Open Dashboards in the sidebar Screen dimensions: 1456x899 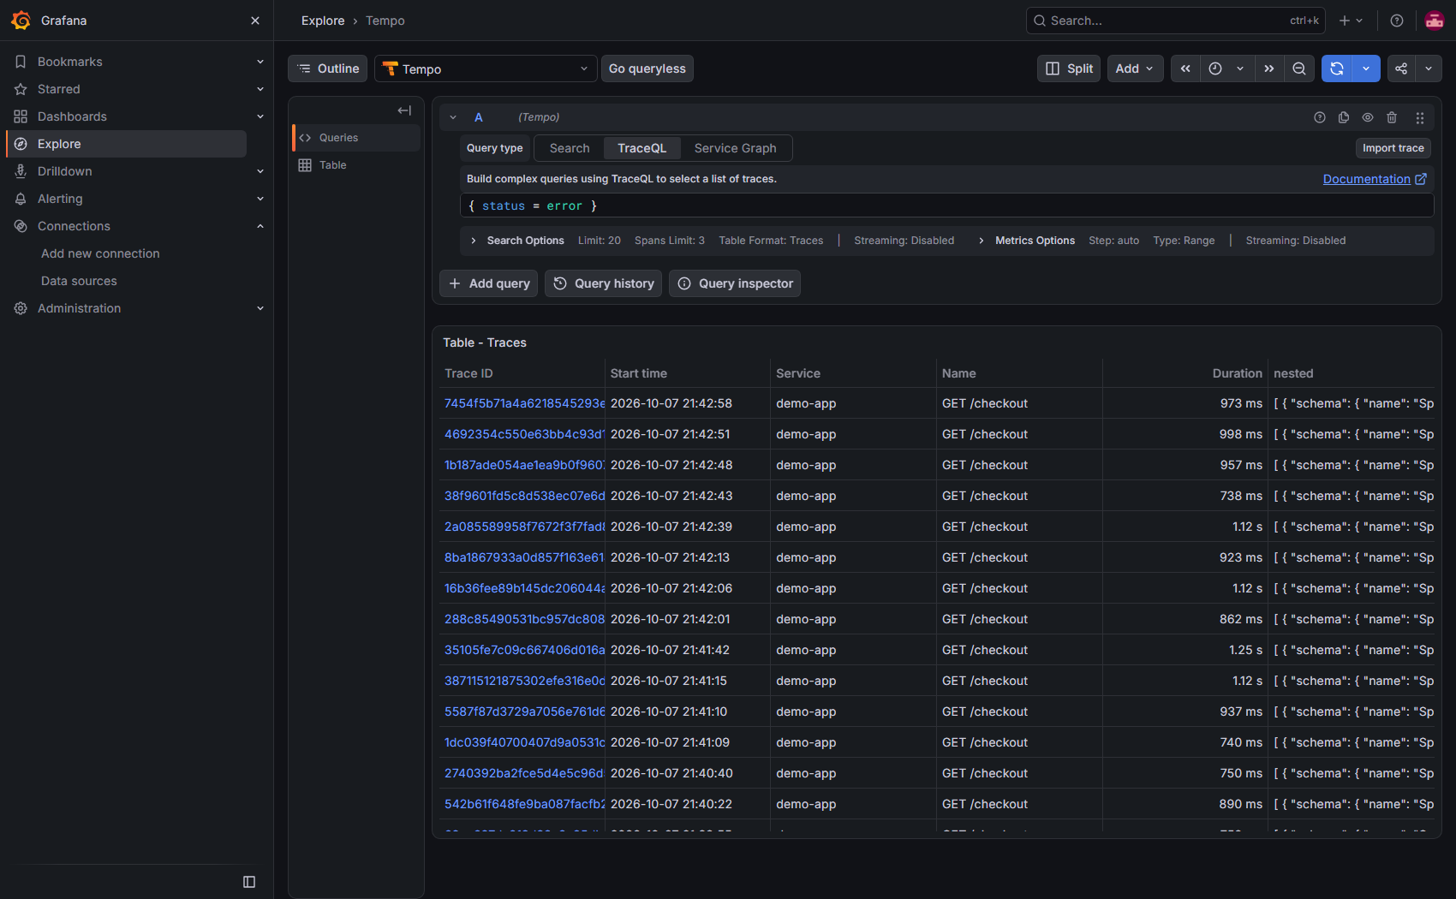pyautogui.click(x=72, y=116)
